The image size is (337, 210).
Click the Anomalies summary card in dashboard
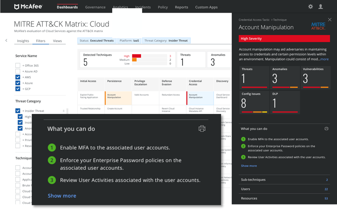(x=219, y=59)
